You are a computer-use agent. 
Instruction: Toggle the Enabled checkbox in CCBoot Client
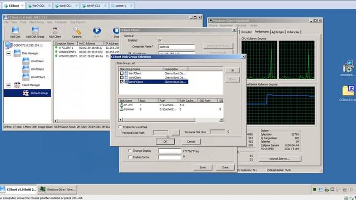pyautogui.click(x=160, y=40)
